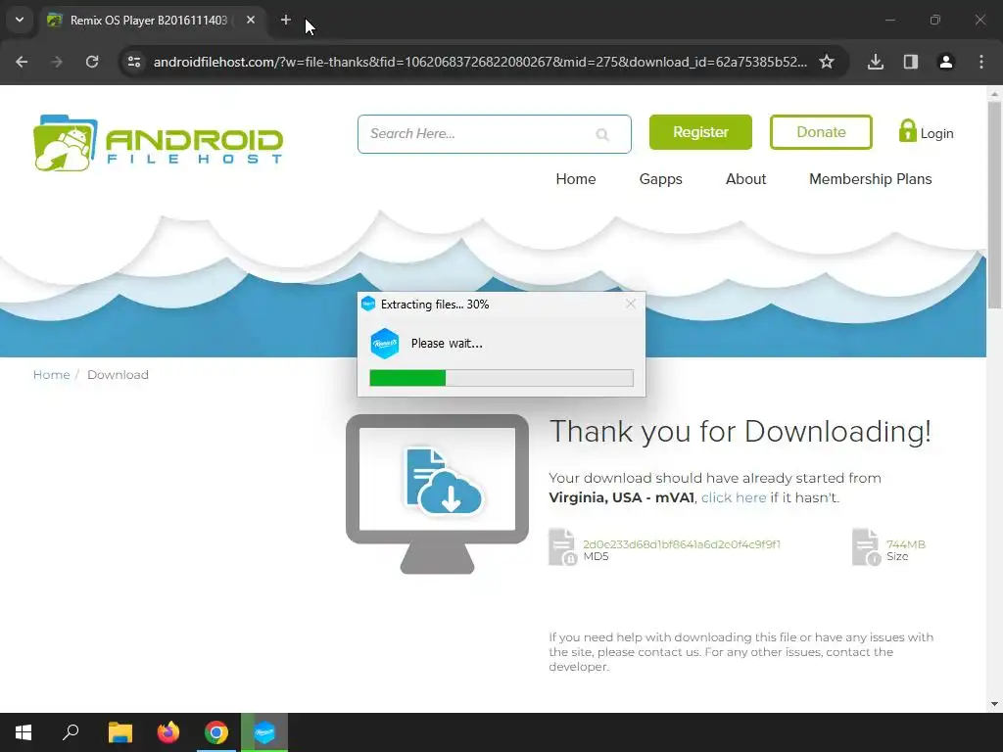Go back using the browser back arrow
This screenshot has width=1003, height=752.
point(22,62)
